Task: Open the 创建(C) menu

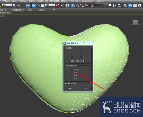Action: 32,1
